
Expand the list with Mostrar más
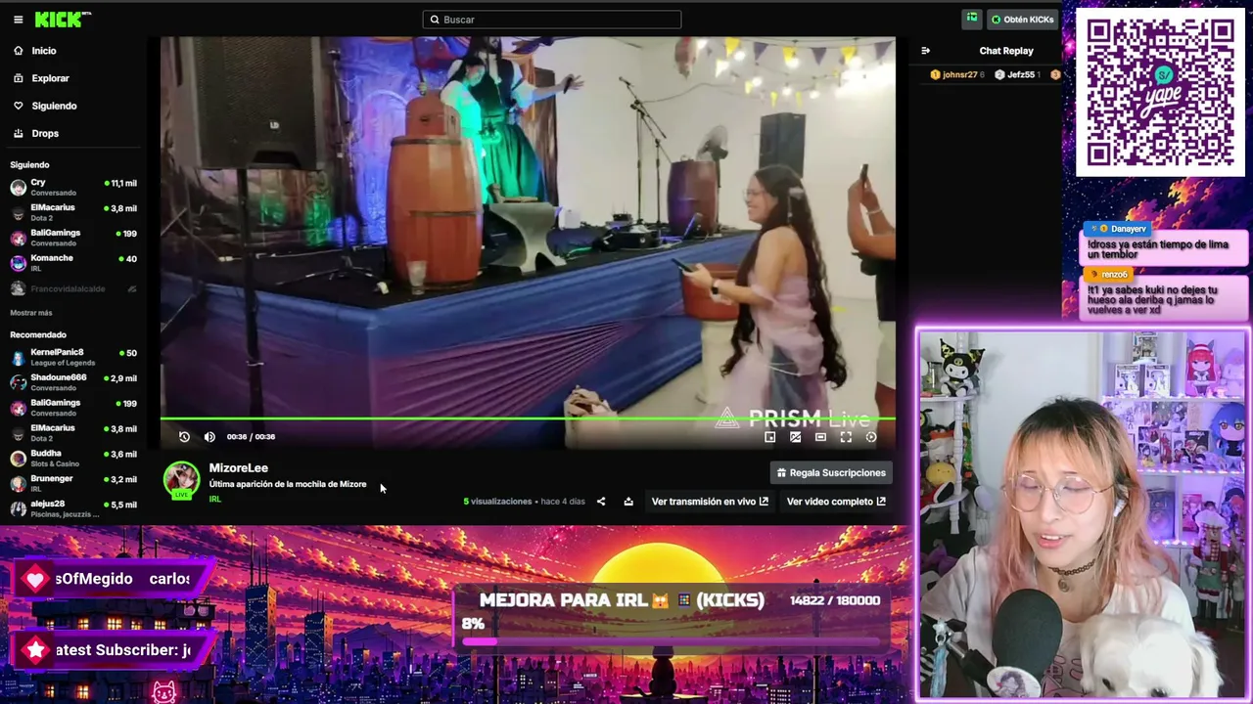(x=31, y=313)
